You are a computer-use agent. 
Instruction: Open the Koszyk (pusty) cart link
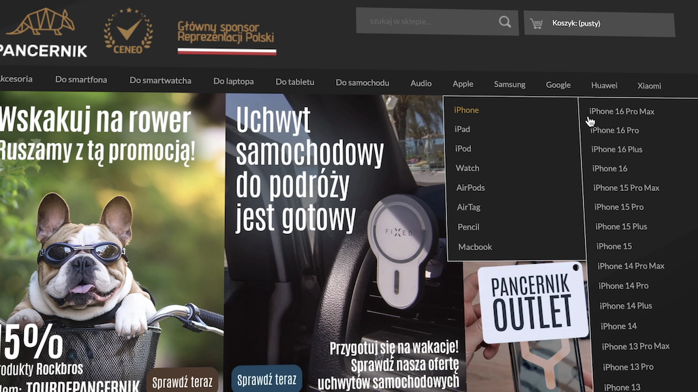tap(599, 24)
